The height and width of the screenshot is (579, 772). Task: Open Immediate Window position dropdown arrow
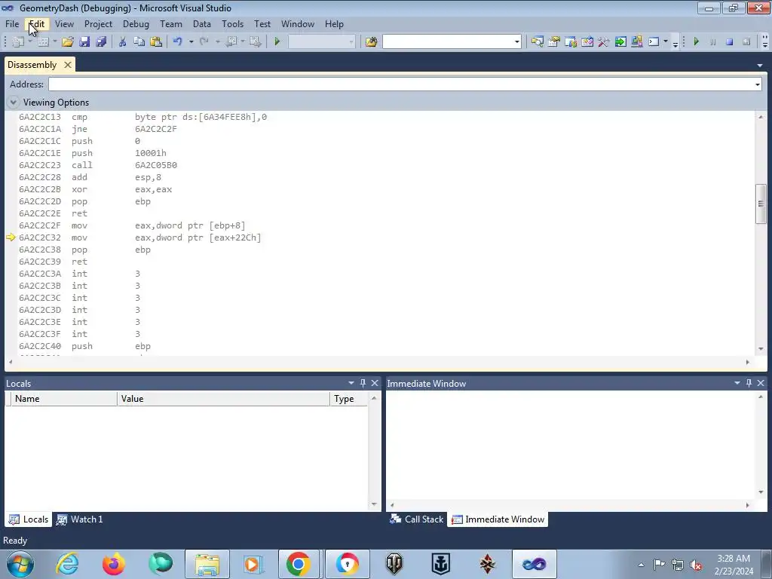tap(737, 383)
